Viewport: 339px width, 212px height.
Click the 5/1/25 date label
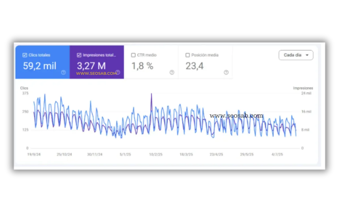(125, 154)
